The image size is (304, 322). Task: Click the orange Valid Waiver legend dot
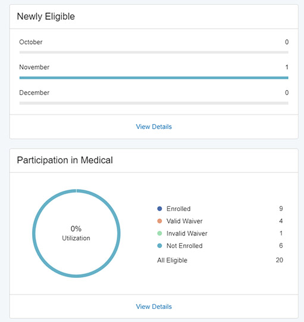159,221
